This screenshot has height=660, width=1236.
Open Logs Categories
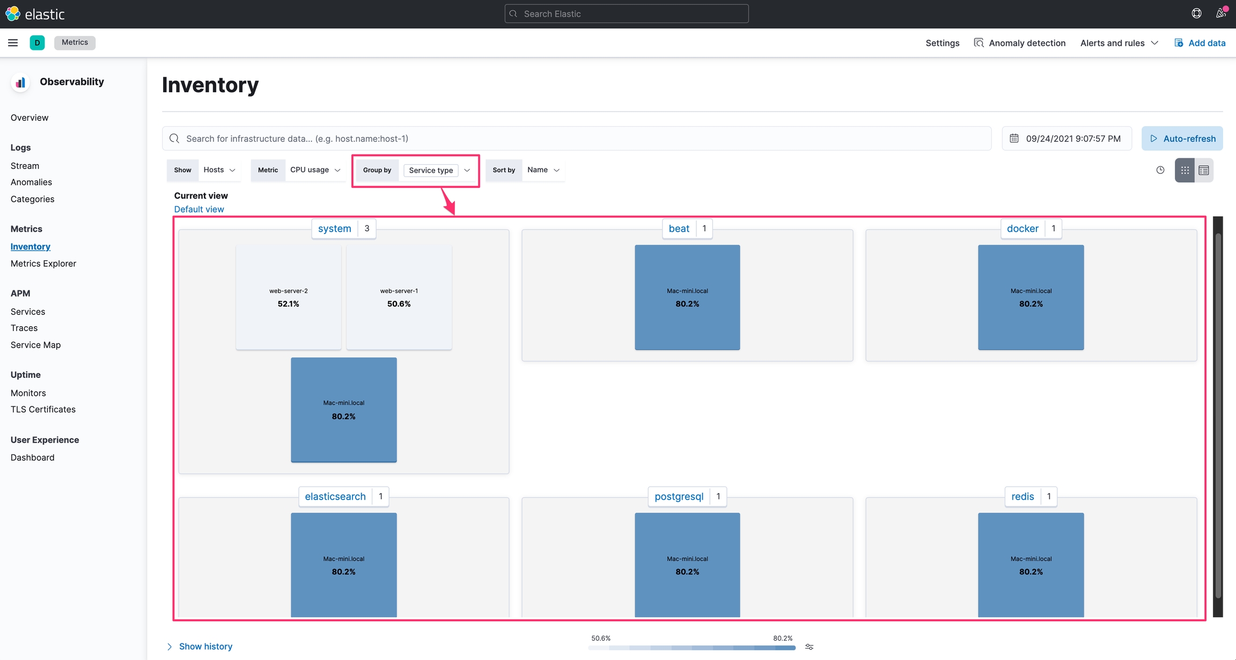coord(32,199)
